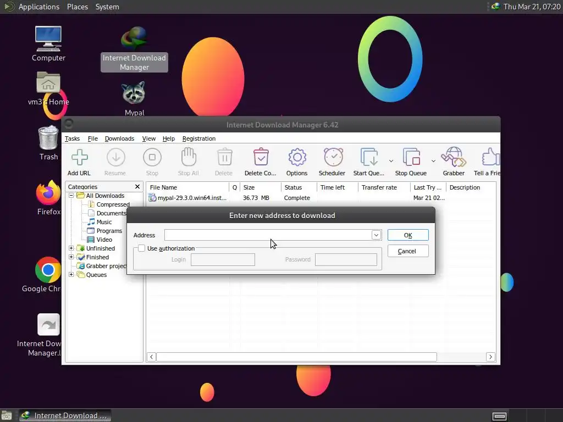Select the Trash desktop icon
The image size is (563, 422).
(48, 137)
